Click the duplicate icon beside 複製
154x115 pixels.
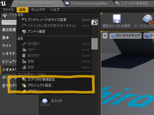pyautogui.click(x=24, y=61)
